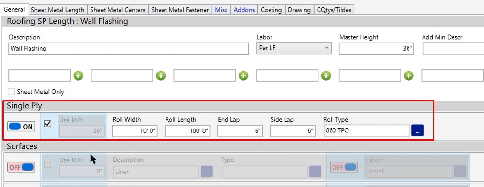Screen dimensions: 484x187
Task: Open the CQtys/Tildes tab
Action: [x=334, y=10]
